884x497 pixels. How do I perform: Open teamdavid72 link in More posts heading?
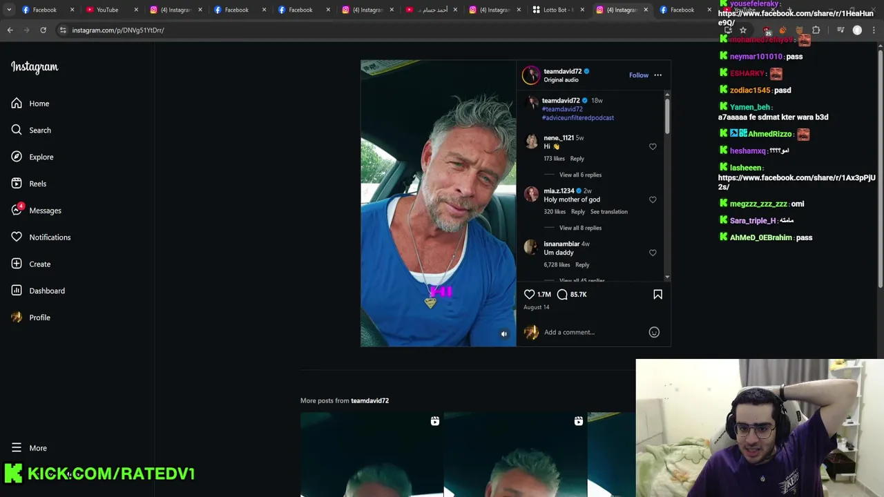pyautogui.click(x=369, y=401)
